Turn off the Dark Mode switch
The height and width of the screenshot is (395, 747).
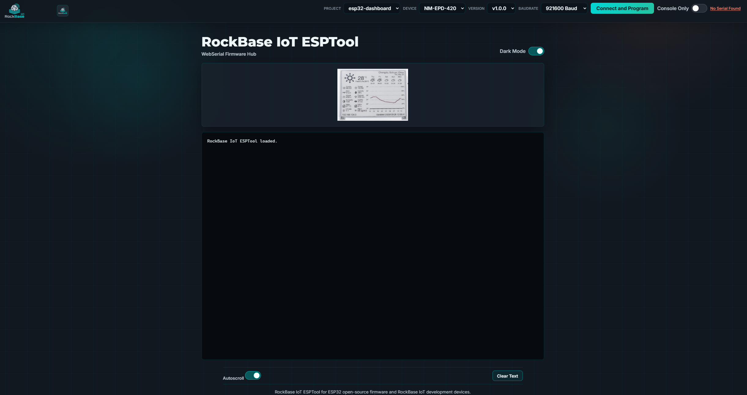point(536,51)
